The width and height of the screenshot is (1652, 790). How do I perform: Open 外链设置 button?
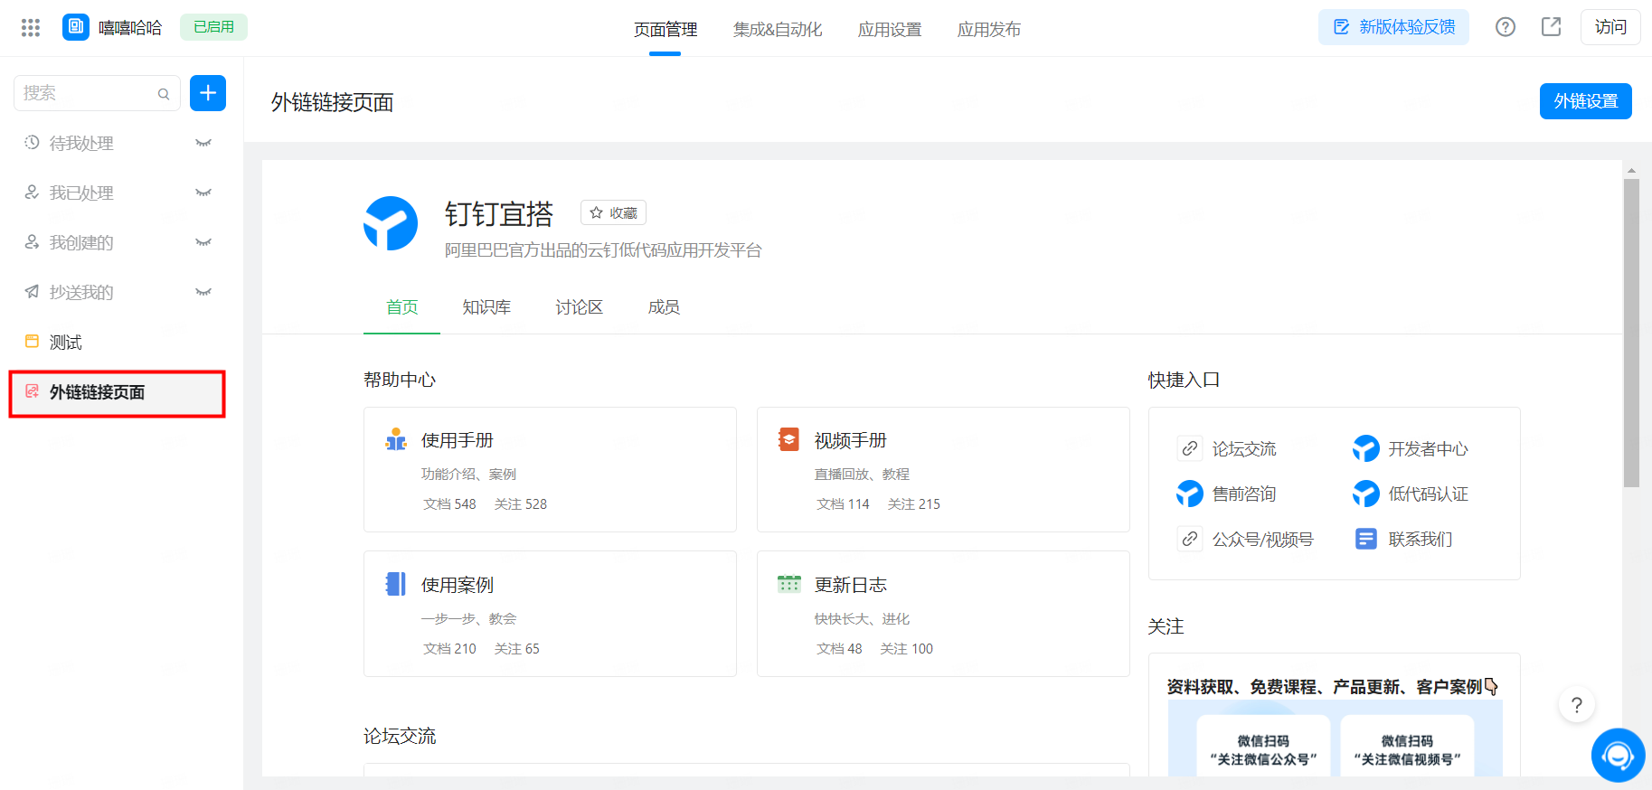pos(1586,101)
